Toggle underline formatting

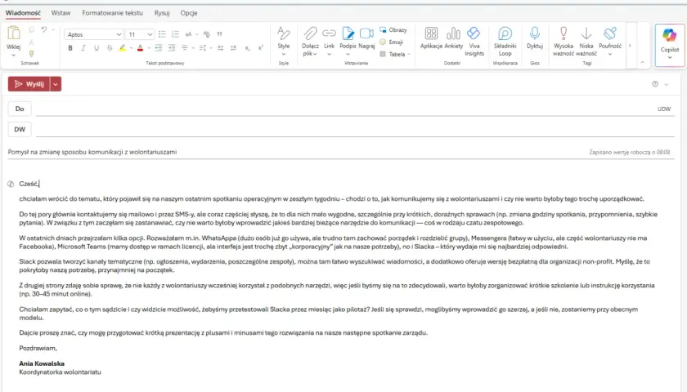(97, 47)
